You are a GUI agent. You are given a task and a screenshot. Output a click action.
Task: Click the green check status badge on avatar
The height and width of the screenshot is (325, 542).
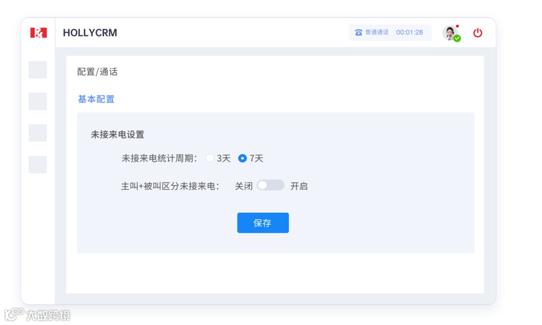[457, 39]
